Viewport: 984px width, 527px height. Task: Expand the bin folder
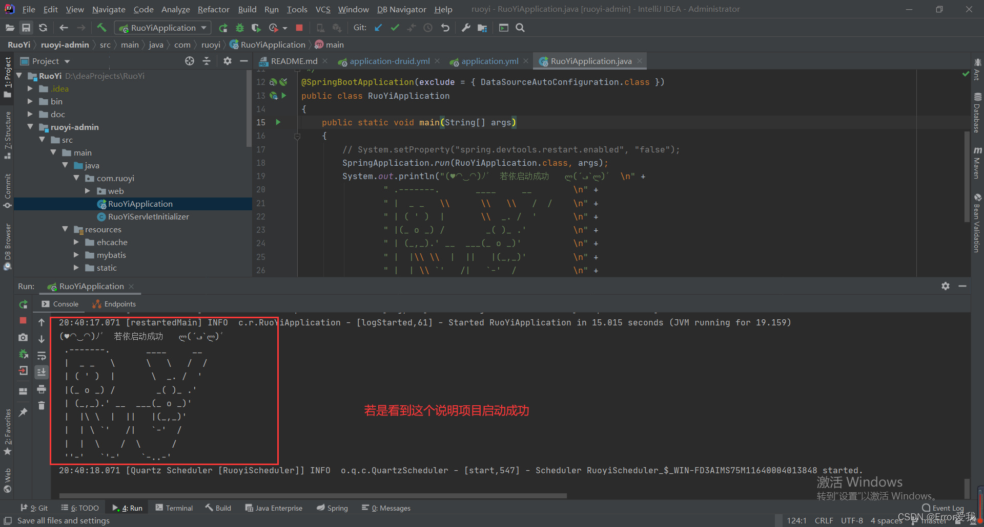30,101
